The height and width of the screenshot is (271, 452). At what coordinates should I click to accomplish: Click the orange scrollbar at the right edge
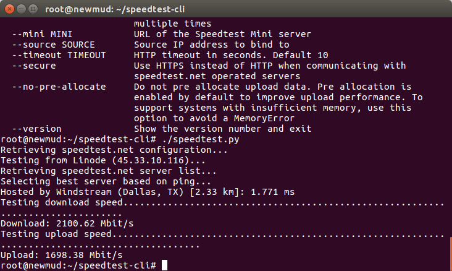pyautogui.click(x=451, y=254)
